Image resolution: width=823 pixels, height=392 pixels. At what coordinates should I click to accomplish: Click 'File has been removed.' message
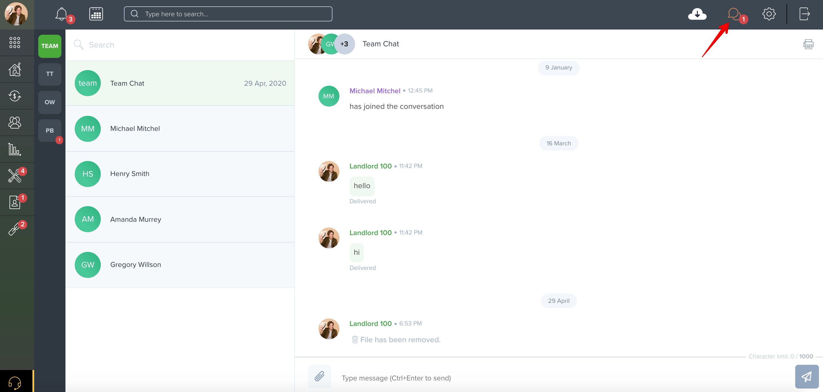point(400,340)
